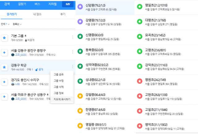Open more options for 기본 그룹
The height and width of the screenshot is (134, 198).
[x=73, y=37]
